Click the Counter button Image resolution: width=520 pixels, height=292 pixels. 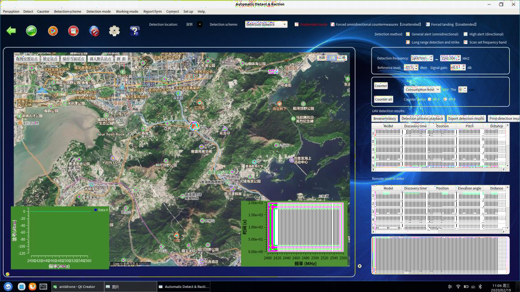pos(381,86)
